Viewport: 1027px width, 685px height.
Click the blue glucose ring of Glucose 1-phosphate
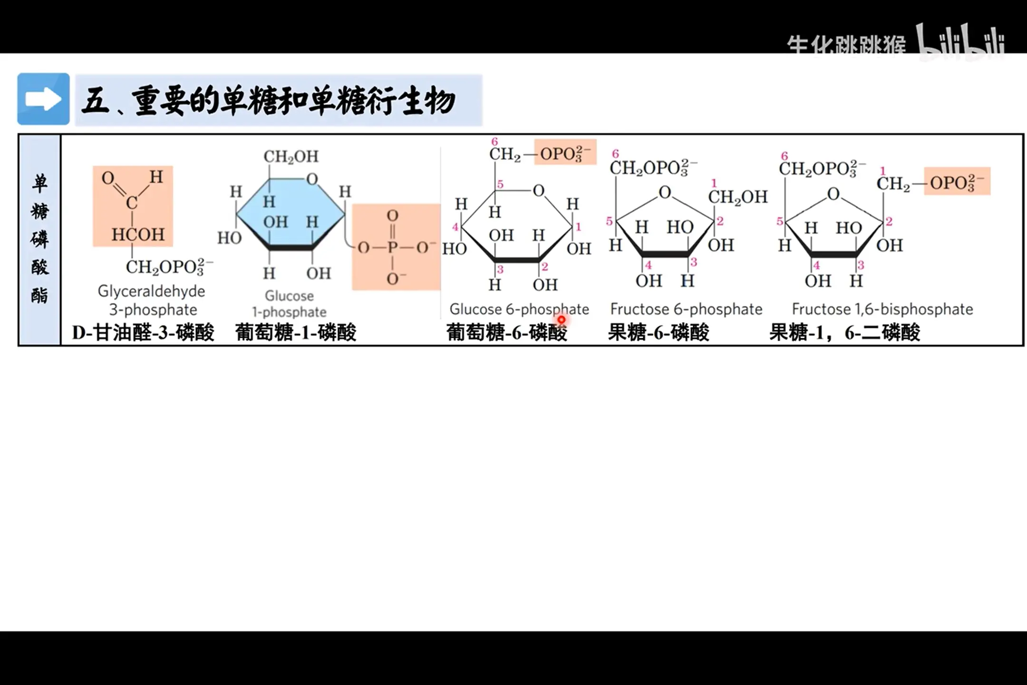click(291, 215)
